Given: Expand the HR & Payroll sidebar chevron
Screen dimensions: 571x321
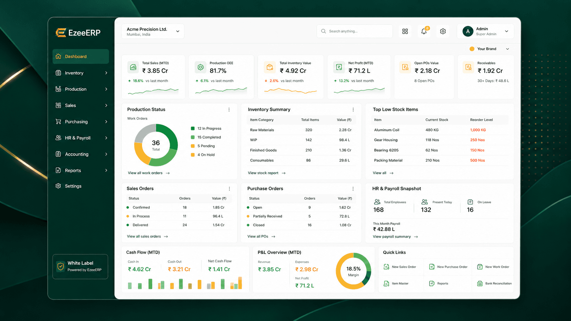Looking at the screenshot, I should click(x=106, y=138).
